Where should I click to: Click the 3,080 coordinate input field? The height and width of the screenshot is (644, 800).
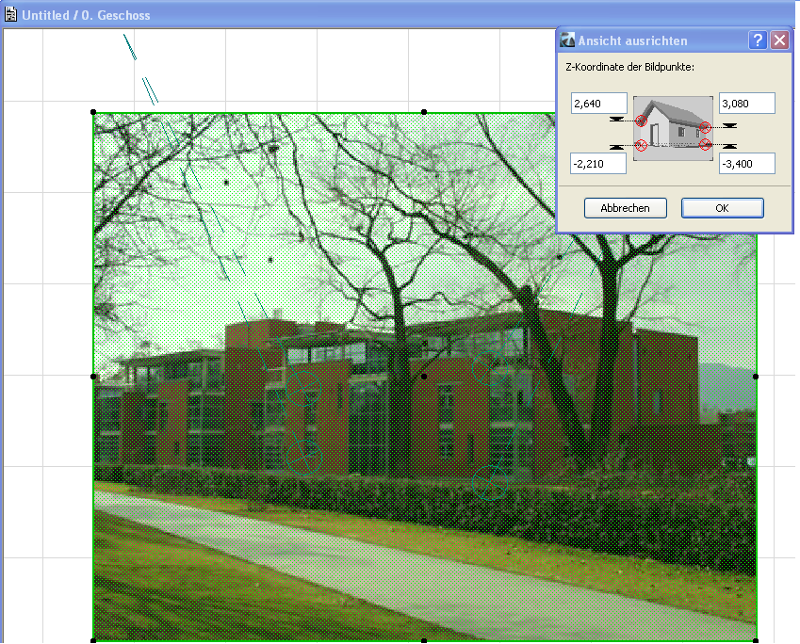tap(746, 103)
